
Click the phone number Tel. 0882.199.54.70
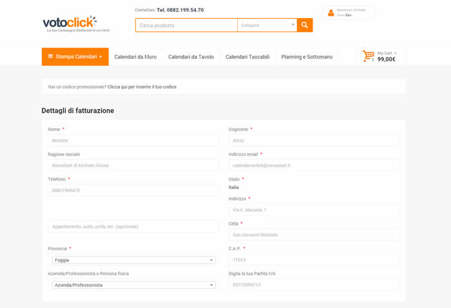tap(180, 10)
